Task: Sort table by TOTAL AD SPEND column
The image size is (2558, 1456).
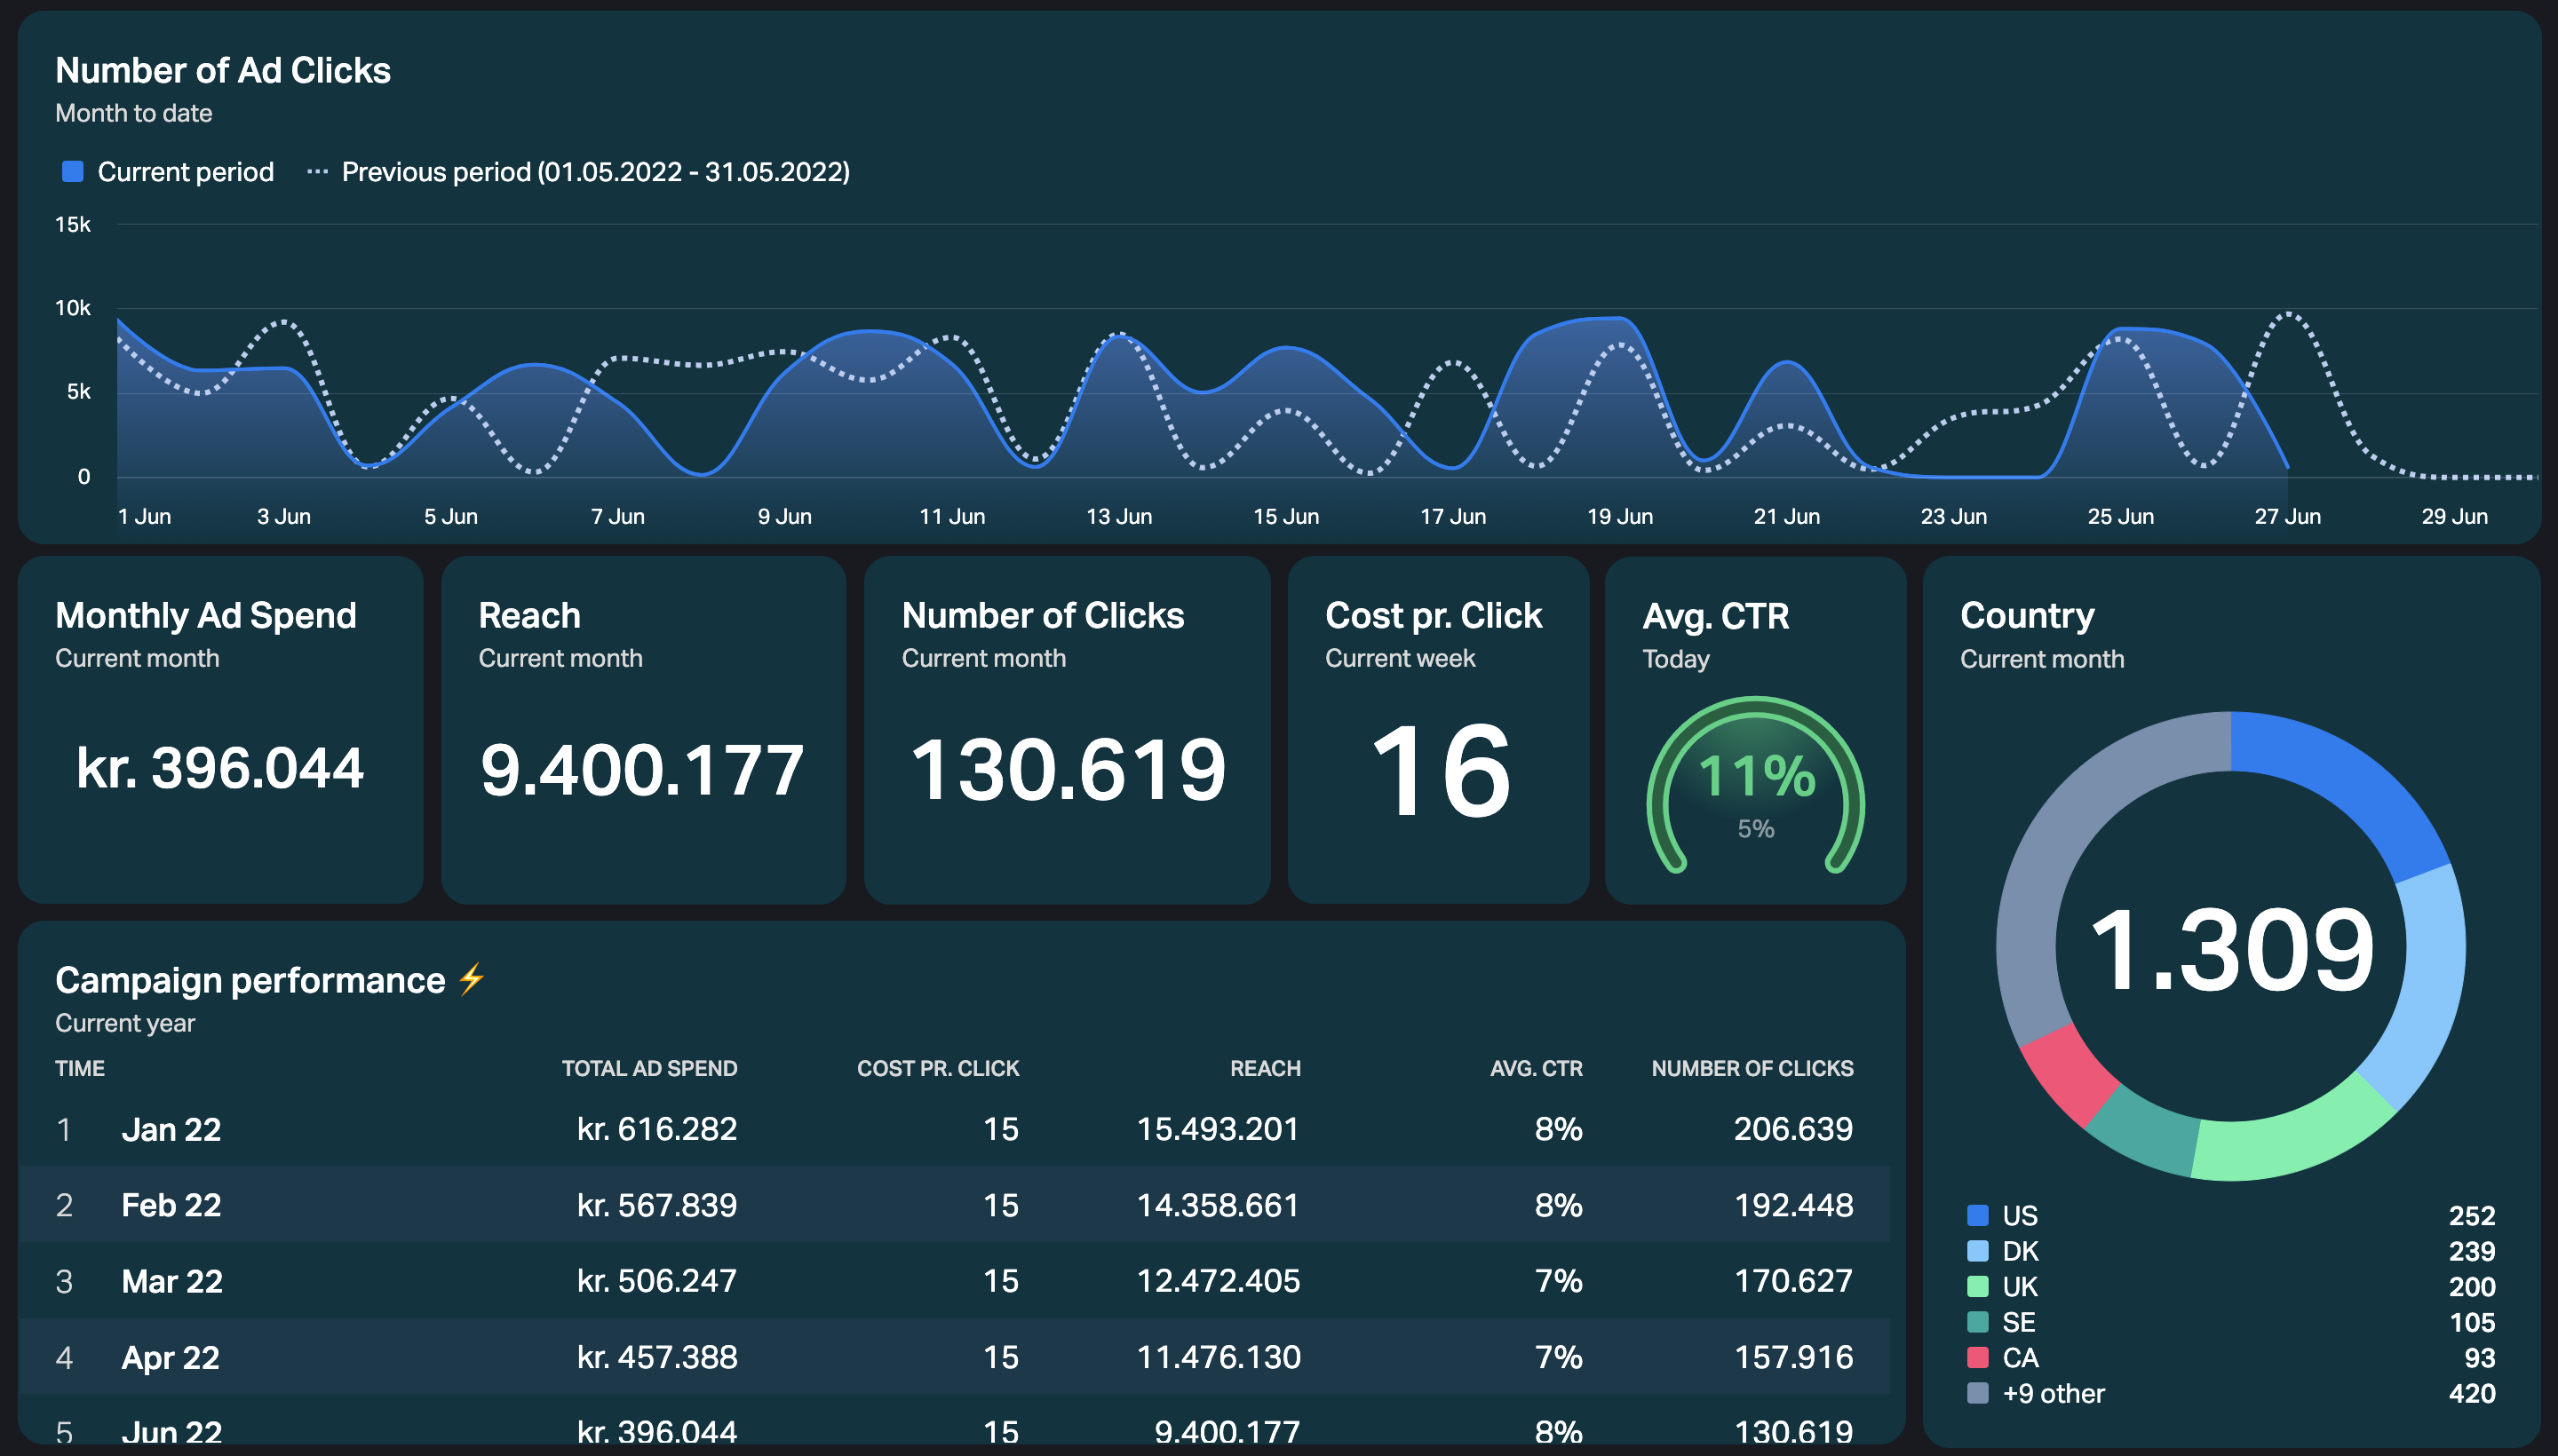Action: [649, 1068]
